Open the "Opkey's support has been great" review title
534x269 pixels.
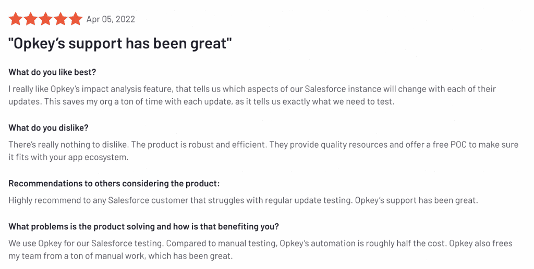coord(120,44)
